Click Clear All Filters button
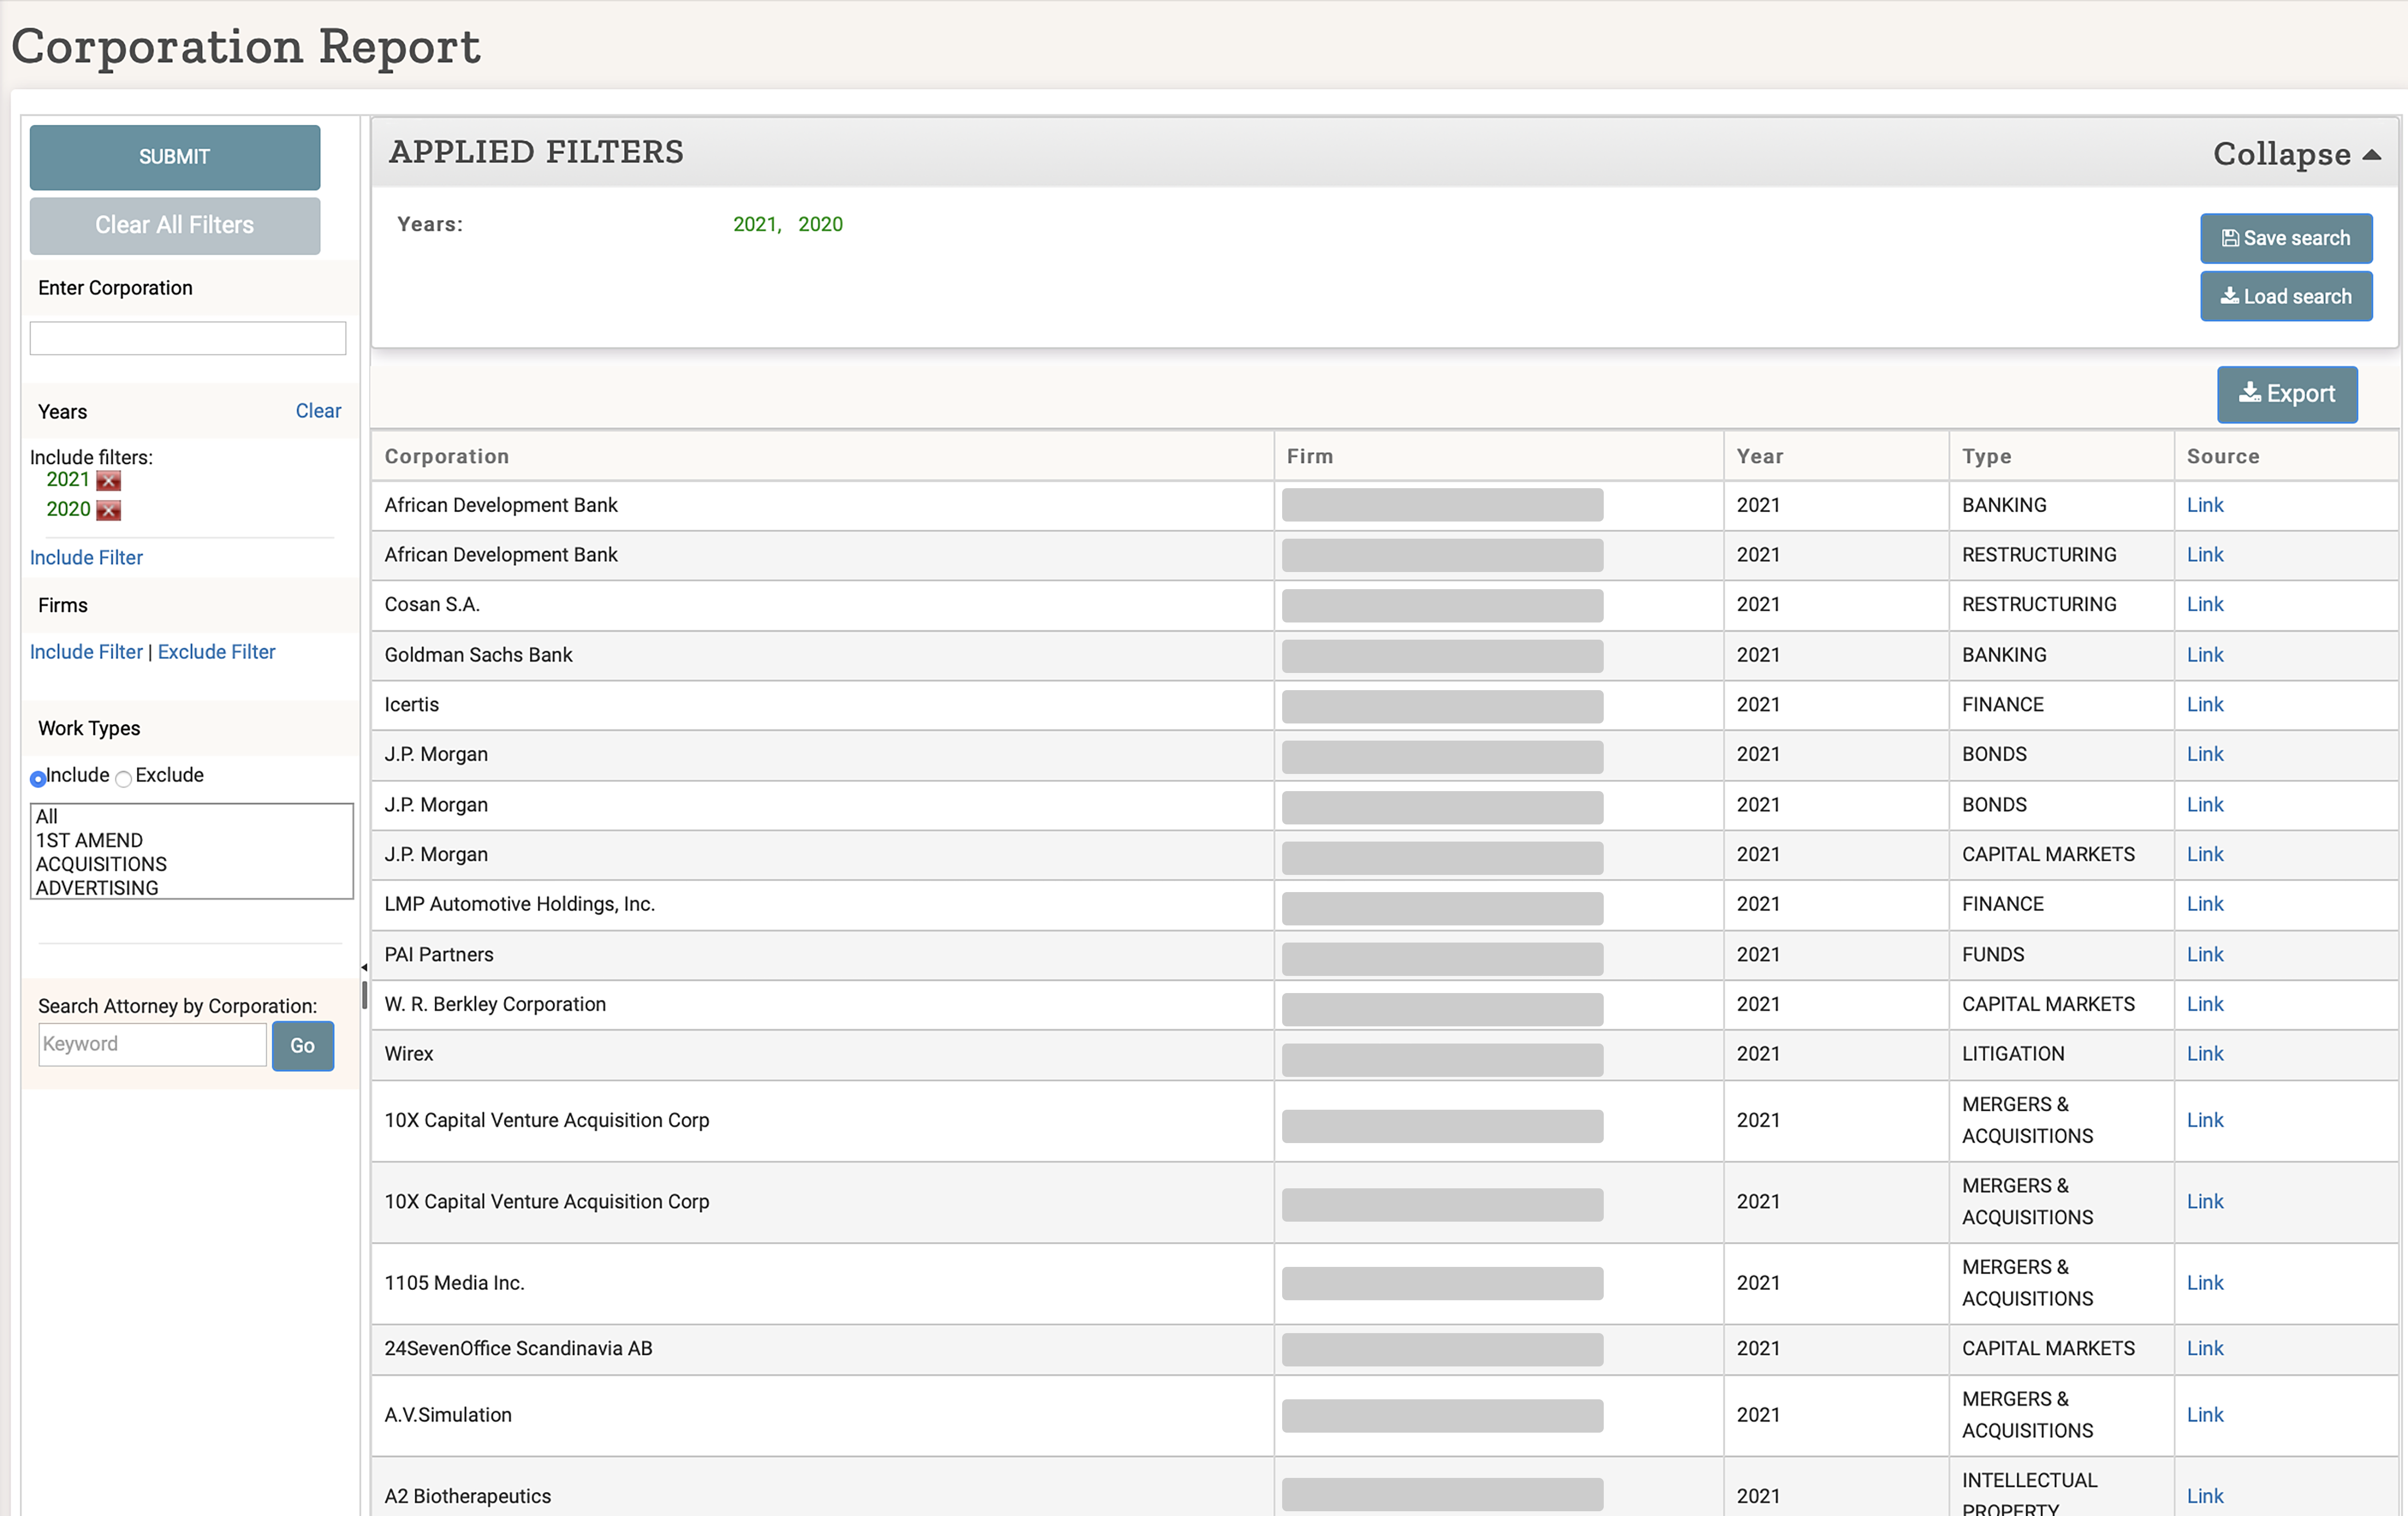Screen dimensions: 2408x1516 (175, 225)
